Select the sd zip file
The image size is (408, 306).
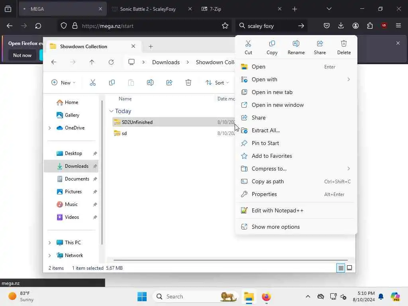tap(174, 133)
